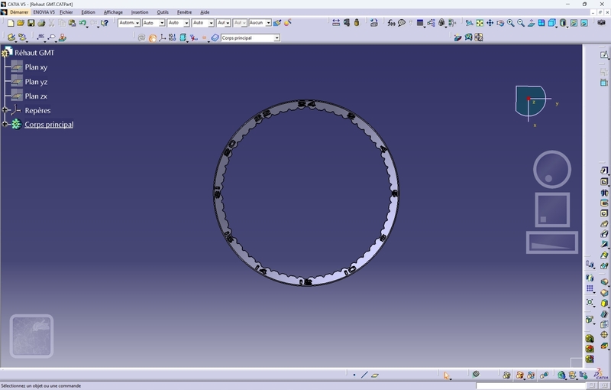Open the Affichage menu

coord(113,12)
